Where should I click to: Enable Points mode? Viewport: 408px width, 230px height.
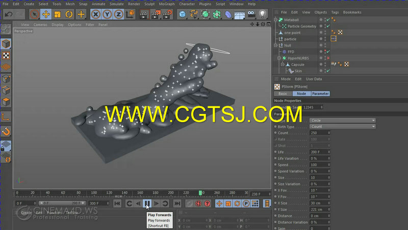6,79
